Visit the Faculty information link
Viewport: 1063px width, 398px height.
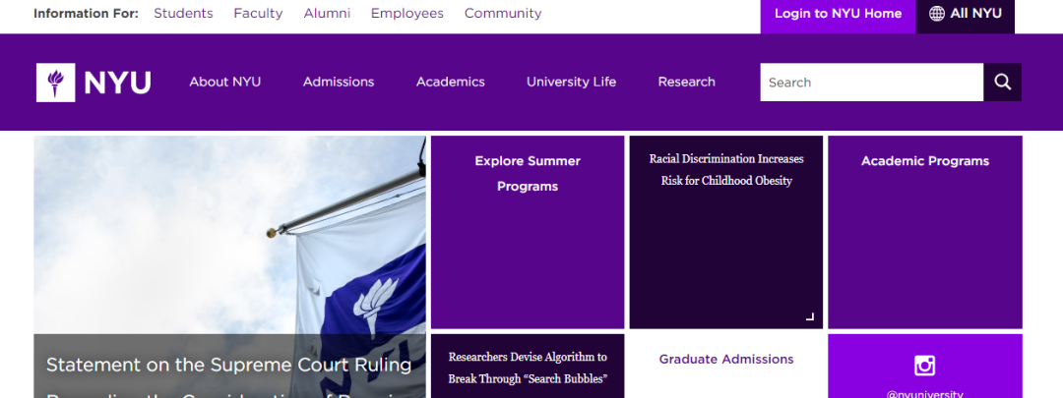click(258, 14)
